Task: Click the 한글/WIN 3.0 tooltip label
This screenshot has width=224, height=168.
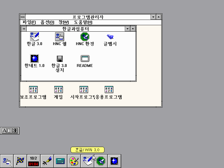Action: point(87,150)
